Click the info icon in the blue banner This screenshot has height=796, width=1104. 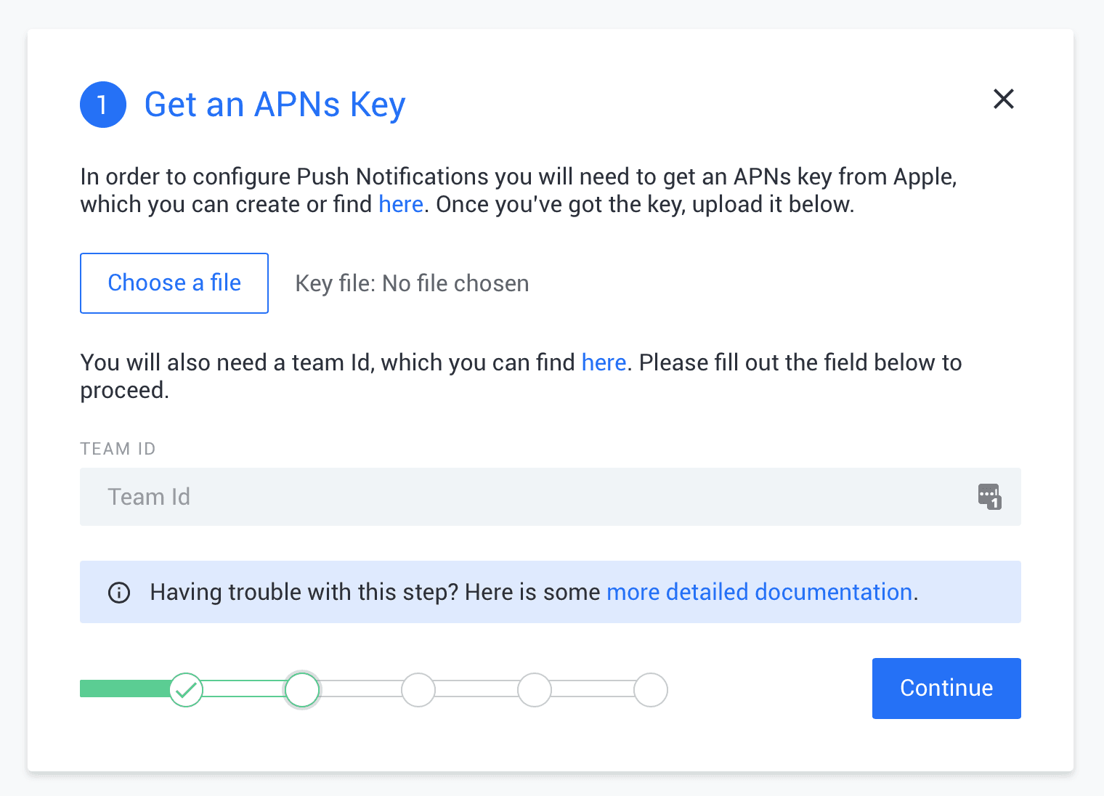(x=118, y=593)
